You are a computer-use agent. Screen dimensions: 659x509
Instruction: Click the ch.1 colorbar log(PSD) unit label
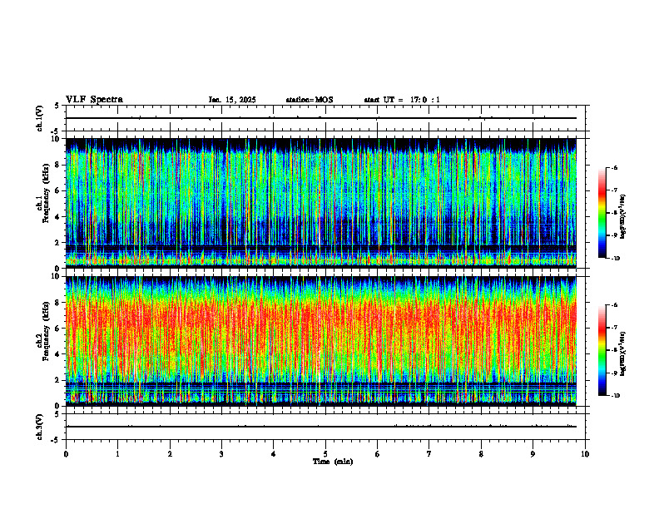pyautogui.click(x=623, y=217)
